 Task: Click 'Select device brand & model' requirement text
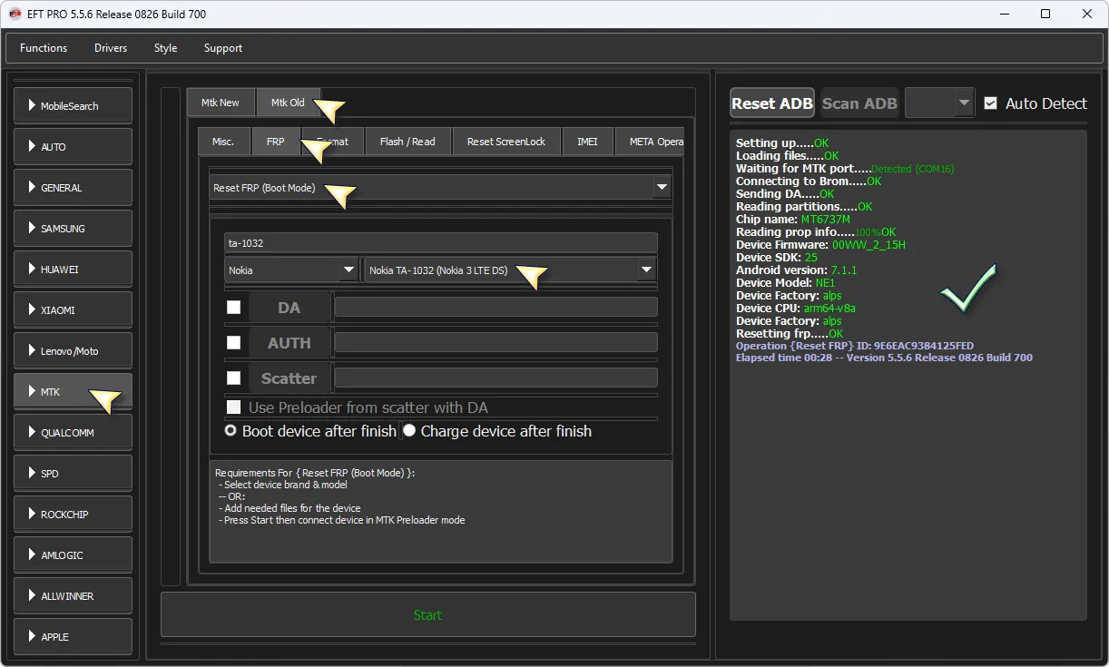(x=283, y=485)
